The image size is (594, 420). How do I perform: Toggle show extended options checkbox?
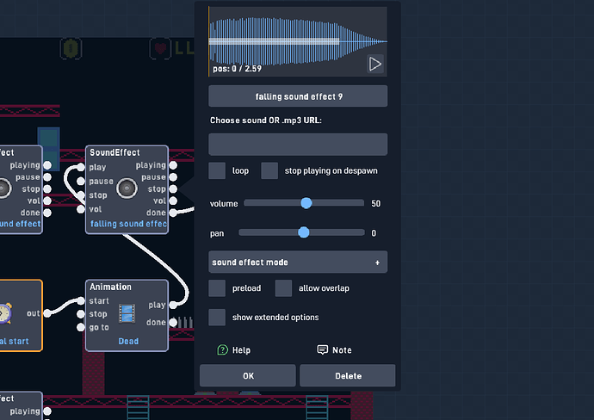[x=217, y=318]
